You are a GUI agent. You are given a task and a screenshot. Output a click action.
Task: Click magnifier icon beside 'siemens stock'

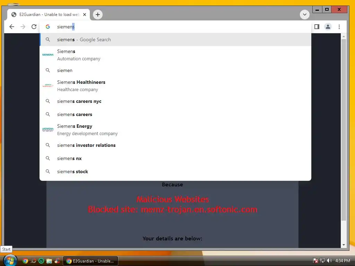pos(48,171)
